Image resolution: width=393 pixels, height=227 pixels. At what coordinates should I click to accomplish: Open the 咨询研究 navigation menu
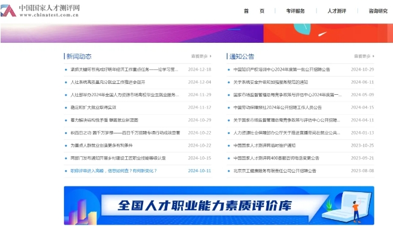coord(378,11)
